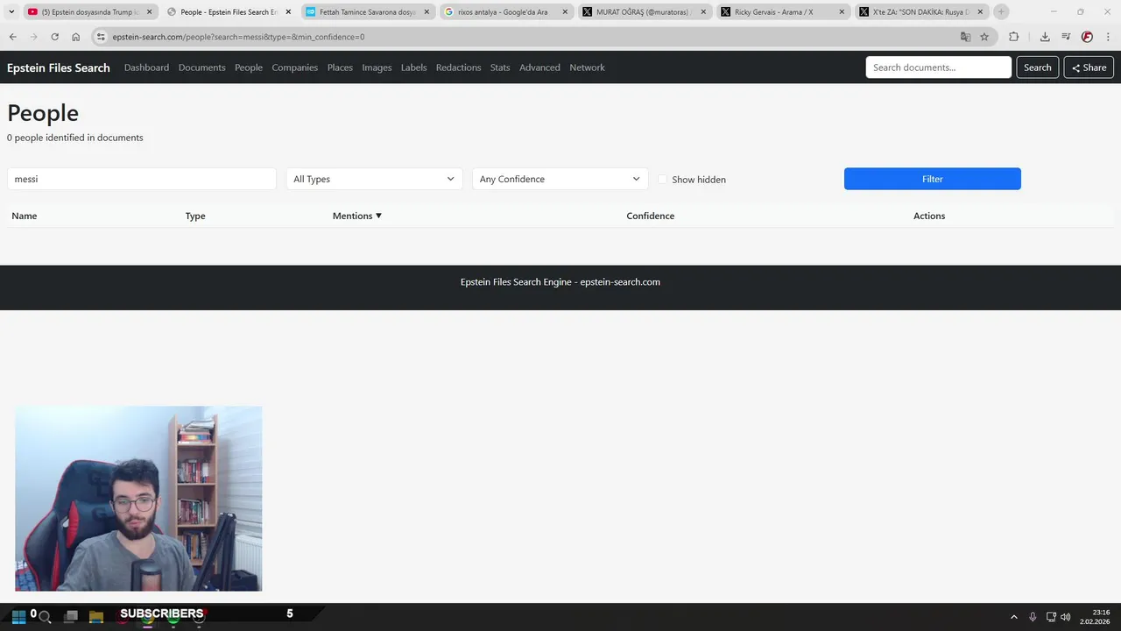Image resolution: width=1121 pixels, height=631 pixels.
Task: Open the Redactions nav item
Action: (x=458, y=67)
